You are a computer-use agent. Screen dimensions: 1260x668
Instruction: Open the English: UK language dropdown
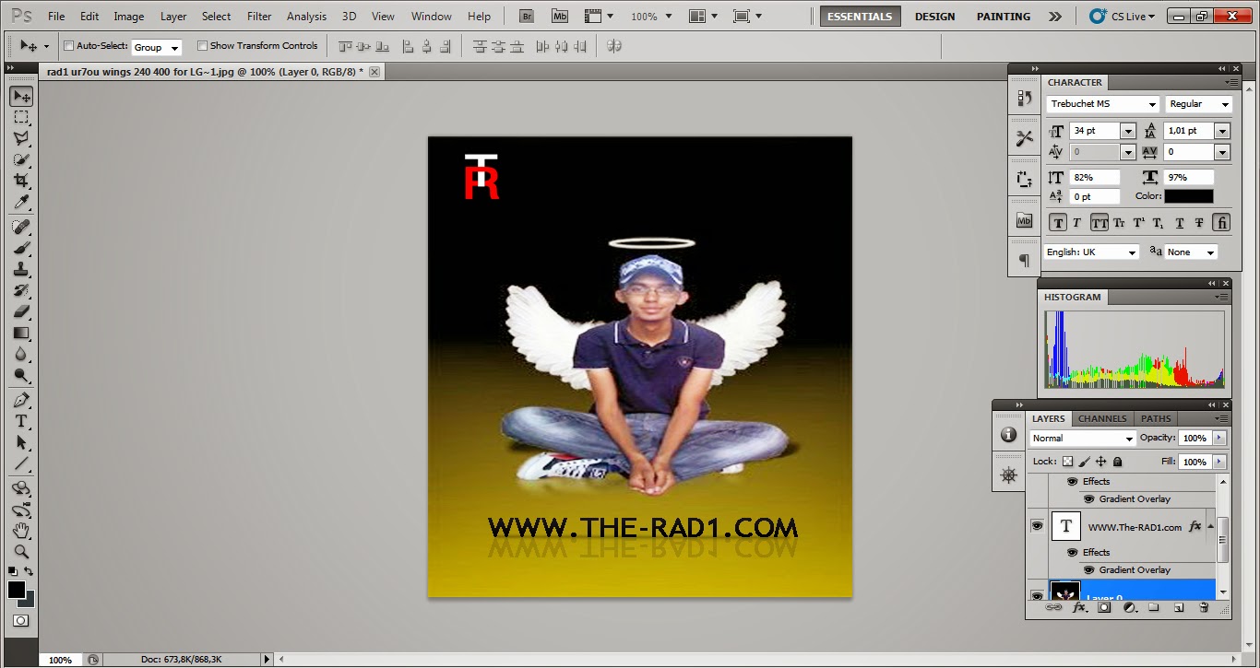point(1092,252)
